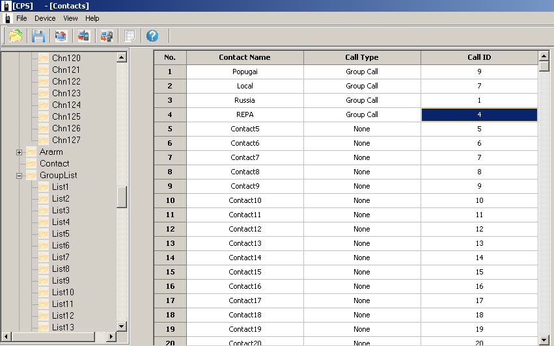This screenshot has width=554, height=346.
Task: Open Help via blue question mark icon
Action: [152, 36]
